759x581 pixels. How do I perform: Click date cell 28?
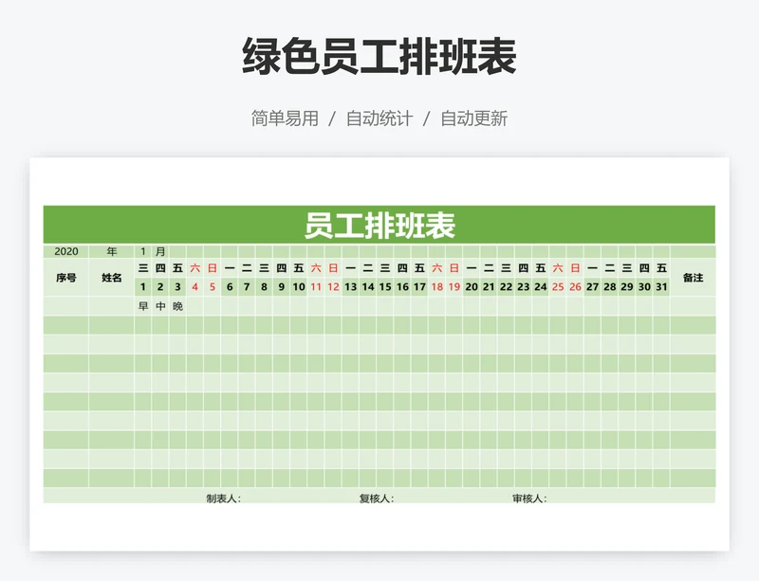pos(610,287)
